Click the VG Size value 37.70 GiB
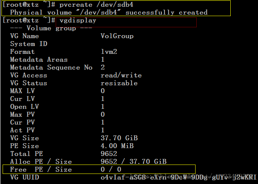This screenshot has width=258, height=184. [x=119, y=138]
